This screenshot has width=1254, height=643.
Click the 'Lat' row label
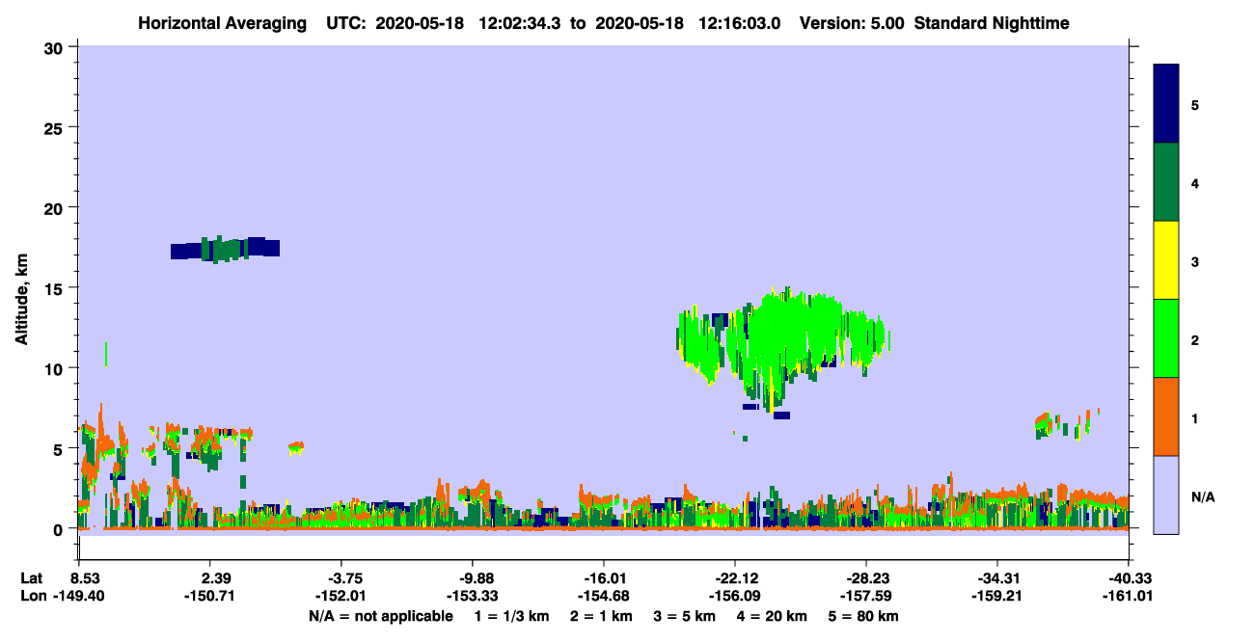(32, 578)
